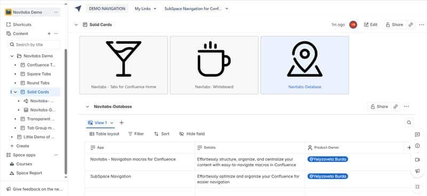Open the comments icon on the right rail
427x196 pixels.
pyautogui.click(x=417, y=134)
